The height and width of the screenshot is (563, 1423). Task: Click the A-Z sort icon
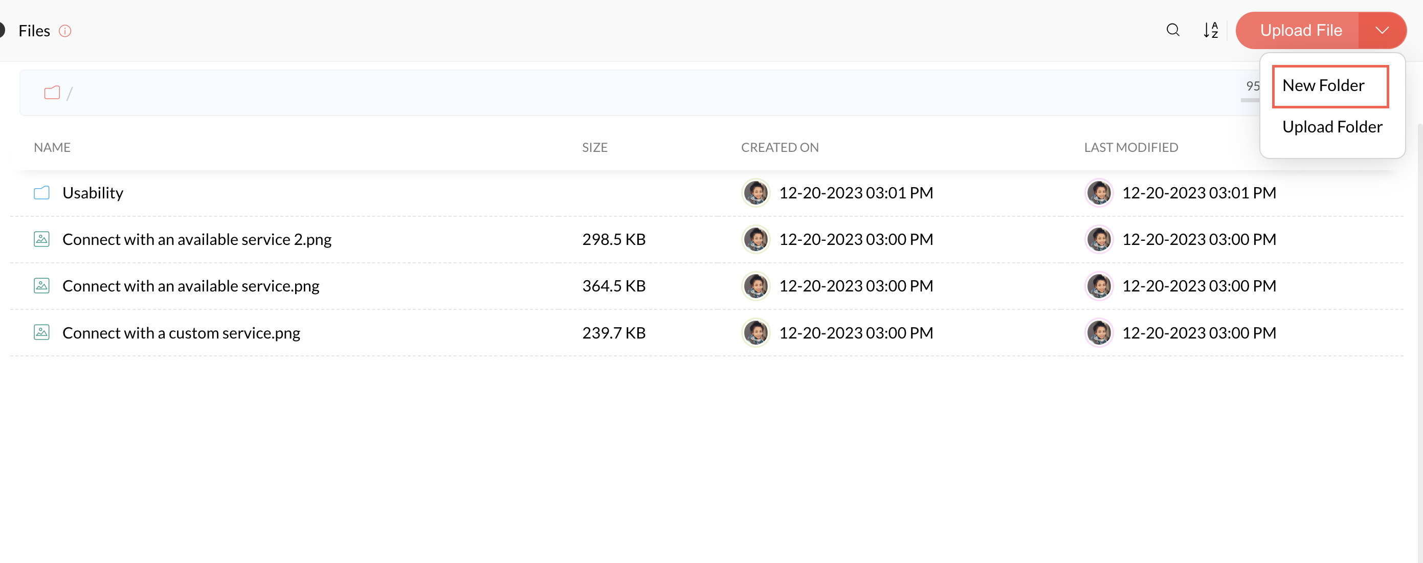1210,30
